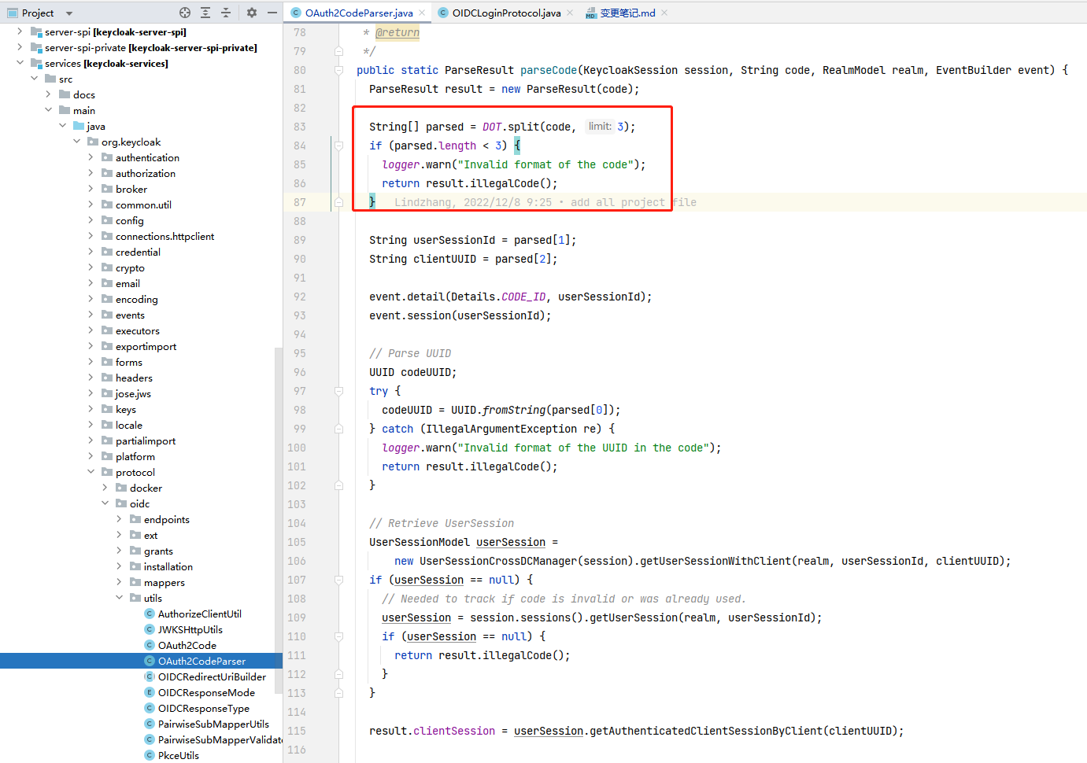Viewport: 1087px width, 763px height.
Task: Open Project panel settings gear
Action: [x=252, y=13]
